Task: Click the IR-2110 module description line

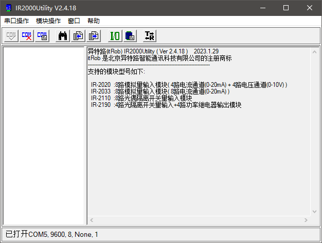Action: coord(141,98)
